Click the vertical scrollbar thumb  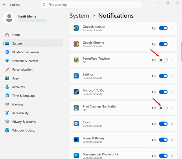(181, 51)
